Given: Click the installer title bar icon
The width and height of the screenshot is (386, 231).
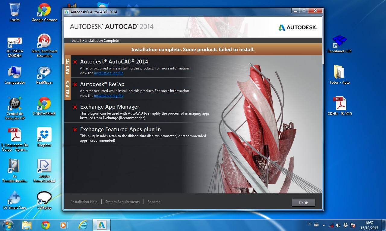Looking at the screenshot, I should 67,12.
